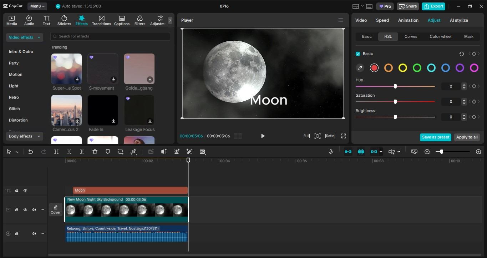Click Save as preset button
This screenshot has width=487, height=258.
[436, 137]
